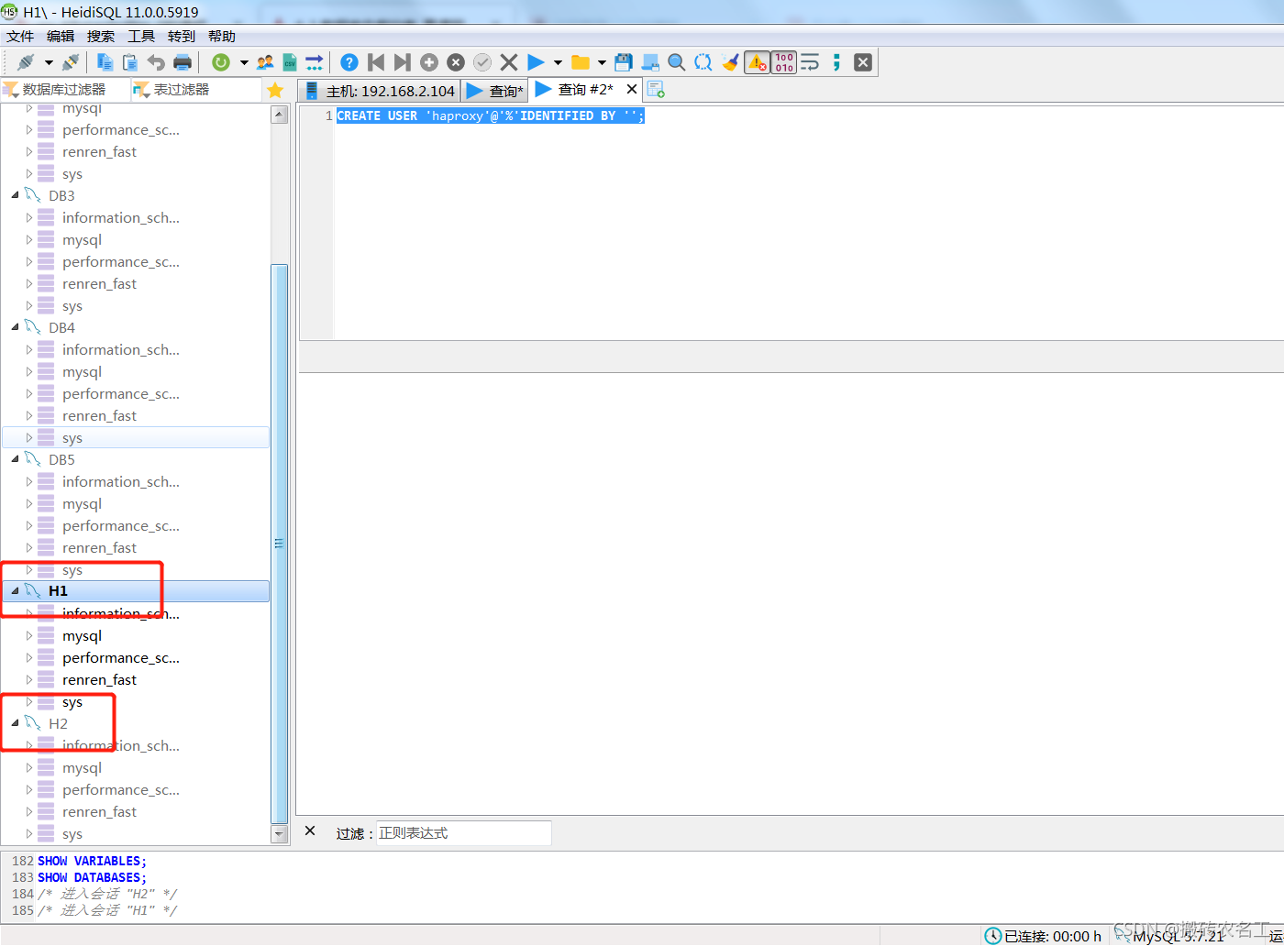Click tree scrollbar down arrow
1284x946 pixels.
280,834
